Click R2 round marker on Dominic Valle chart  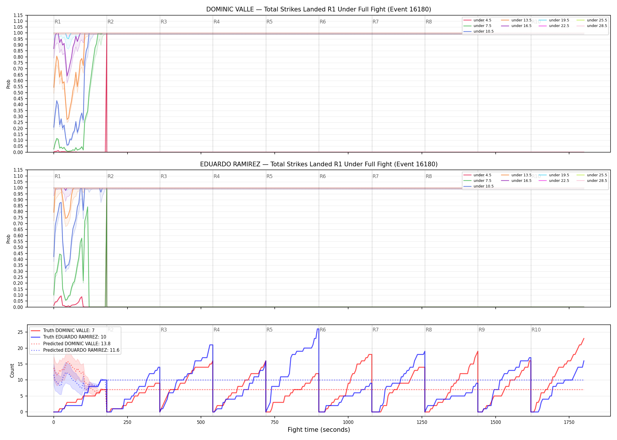[x=110, y=22]
